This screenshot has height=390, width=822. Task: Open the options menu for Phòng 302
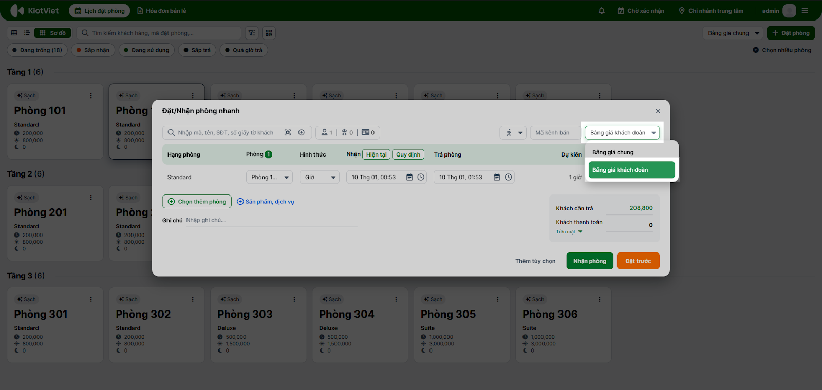193,299
